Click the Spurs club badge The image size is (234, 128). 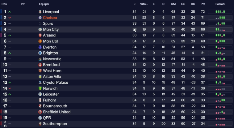click(x=40, y=24)
